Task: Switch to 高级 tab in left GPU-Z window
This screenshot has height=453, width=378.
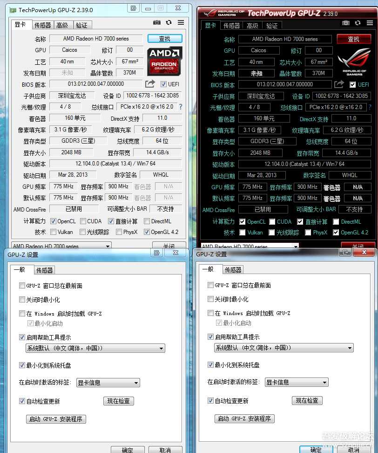Action: (x=63, y=26)
